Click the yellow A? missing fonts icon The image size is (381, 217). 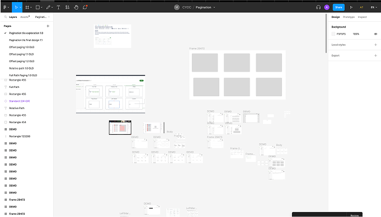click(361, 7)
